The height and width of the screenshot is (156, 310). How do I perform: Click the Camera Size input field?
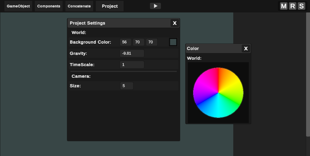click(127, 86)
